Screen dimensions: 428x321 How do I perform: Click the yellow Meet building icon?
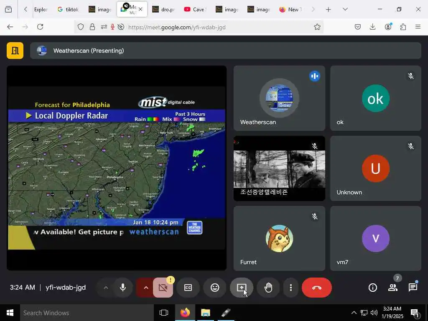(15, 51)
